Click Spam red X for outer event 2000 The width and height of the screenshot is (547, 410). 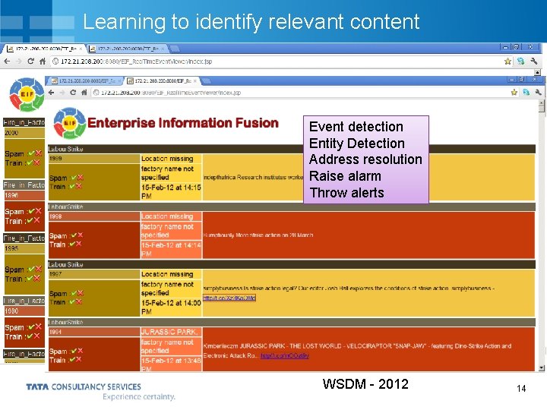click(39, 153)
